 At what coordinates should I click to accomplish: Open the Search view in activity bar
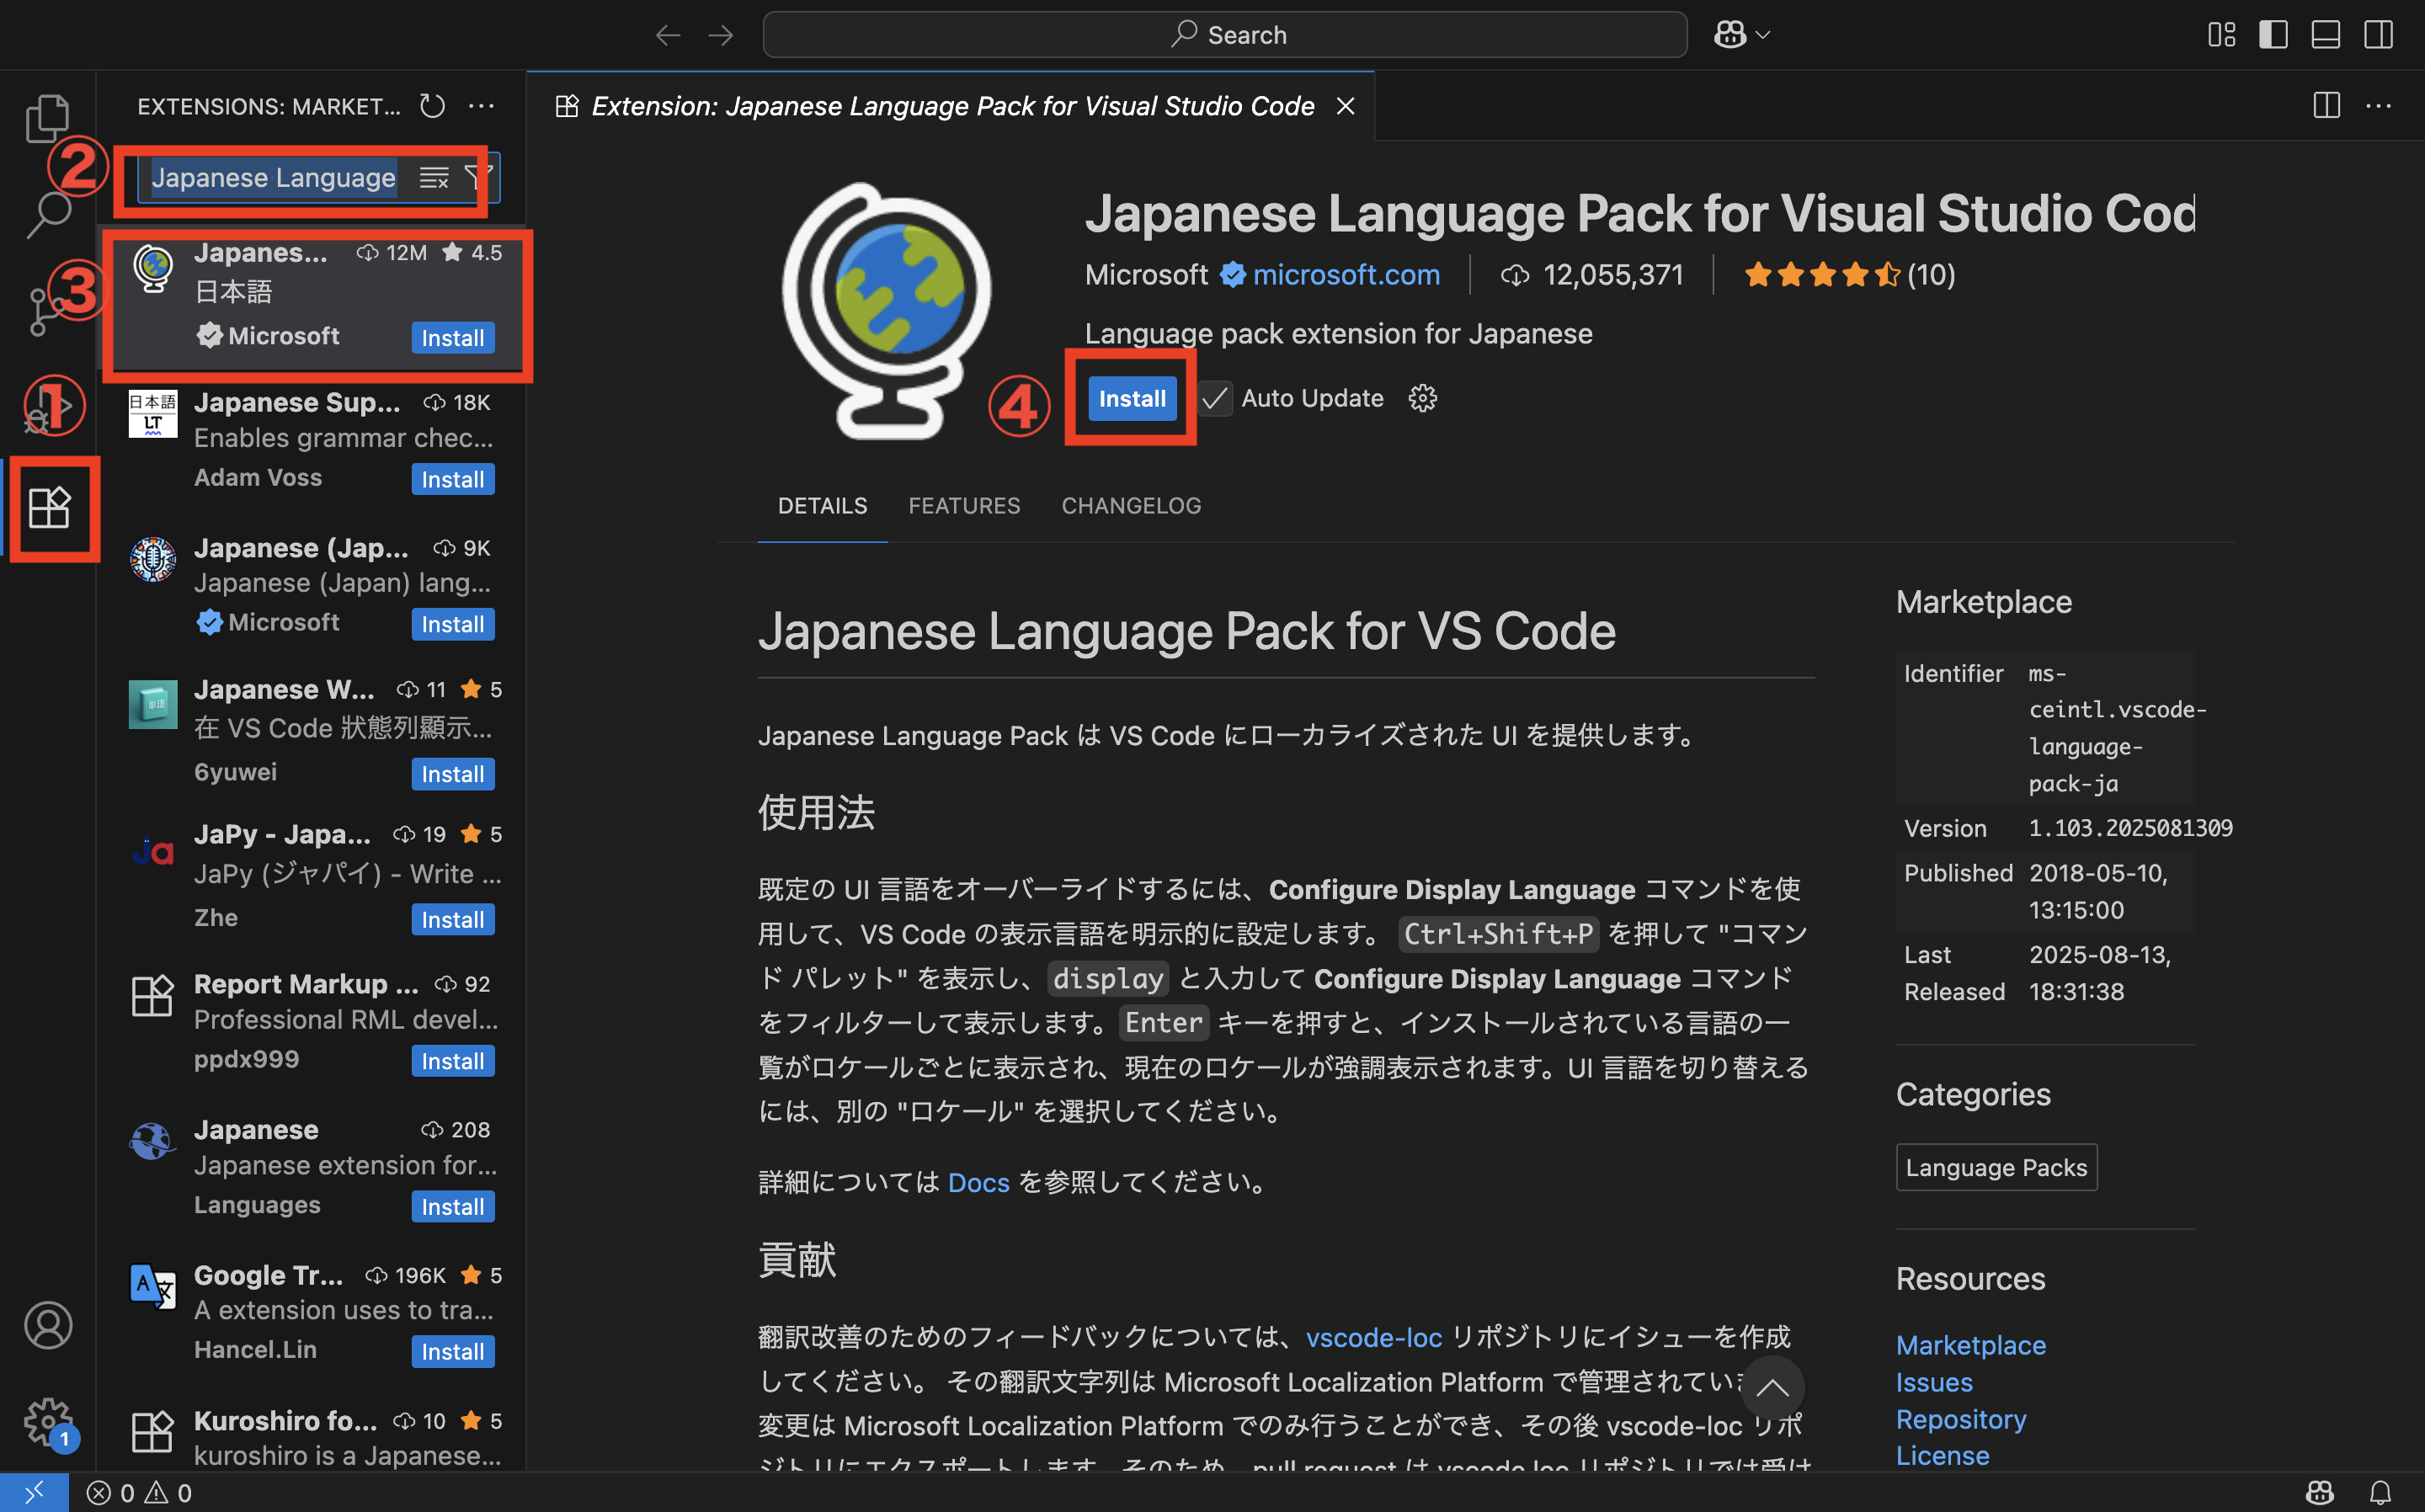[47, 214]
